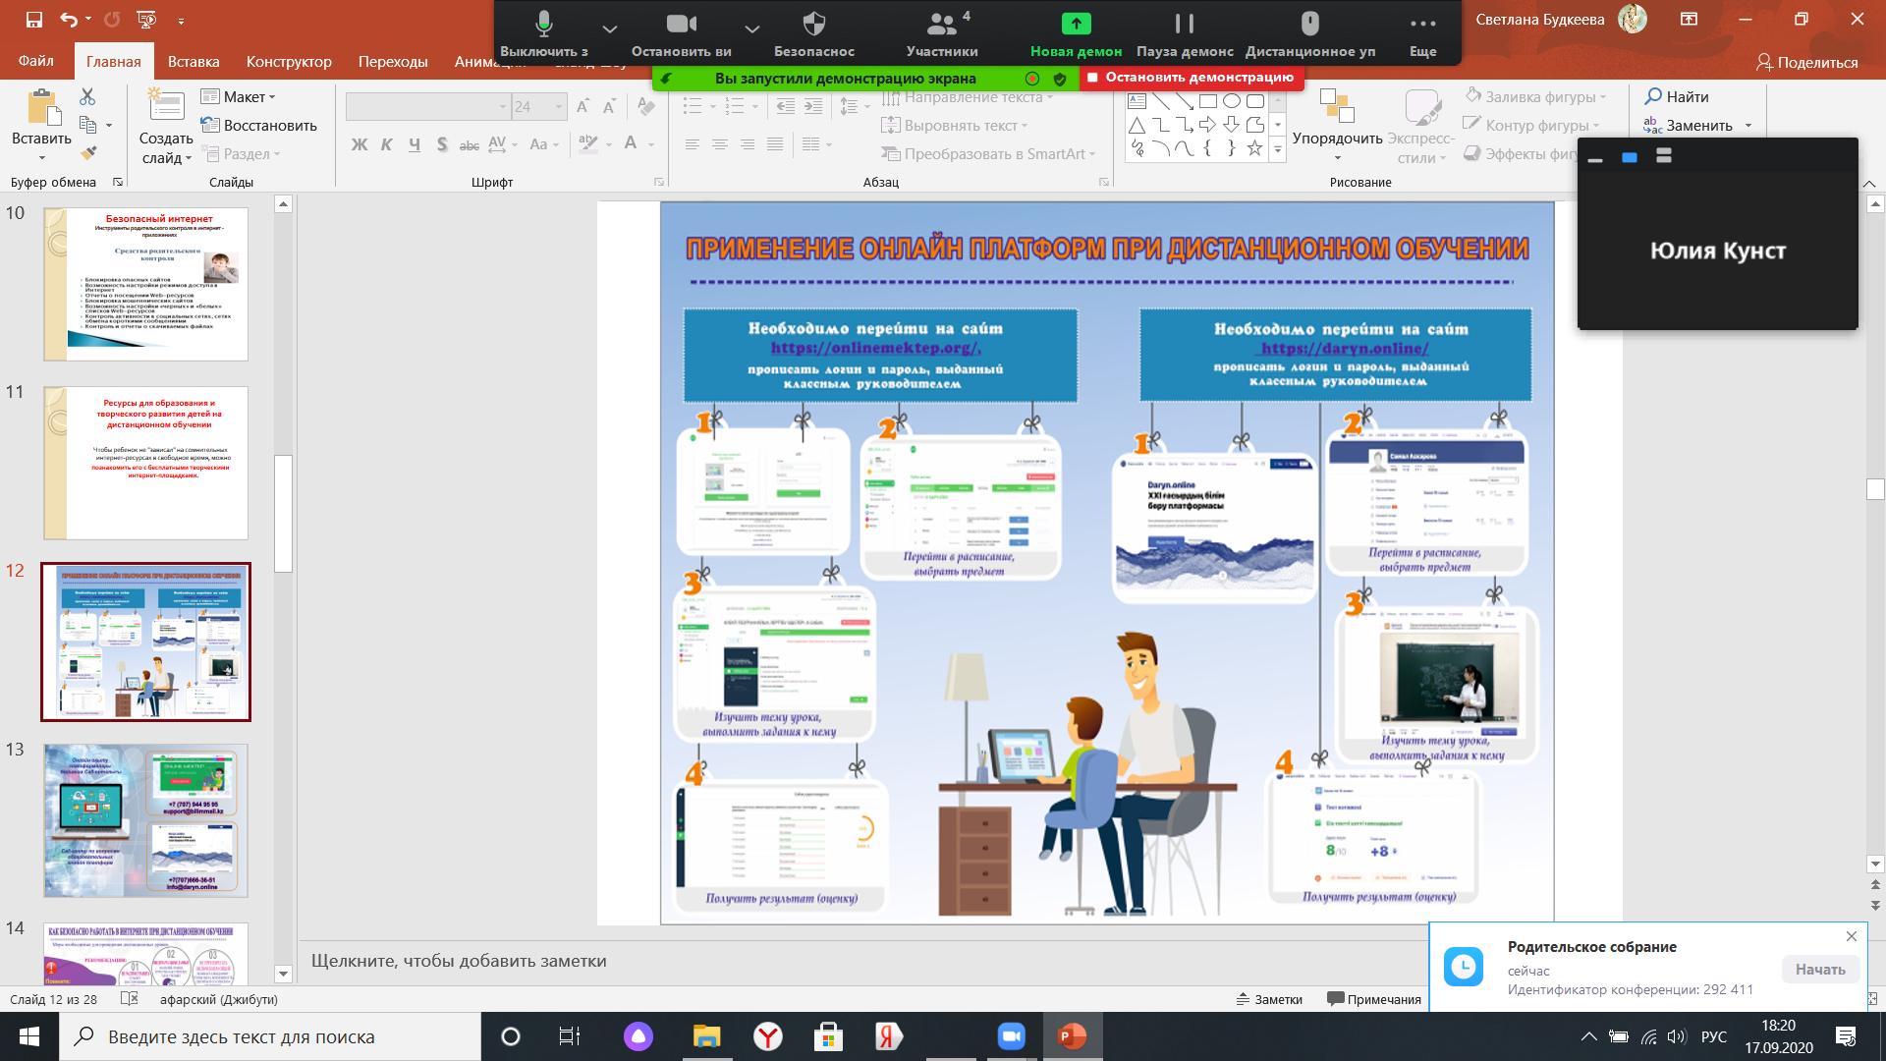1886x1061 pixels.
Task: Clear all text formatting
Action: pos(644,106)
